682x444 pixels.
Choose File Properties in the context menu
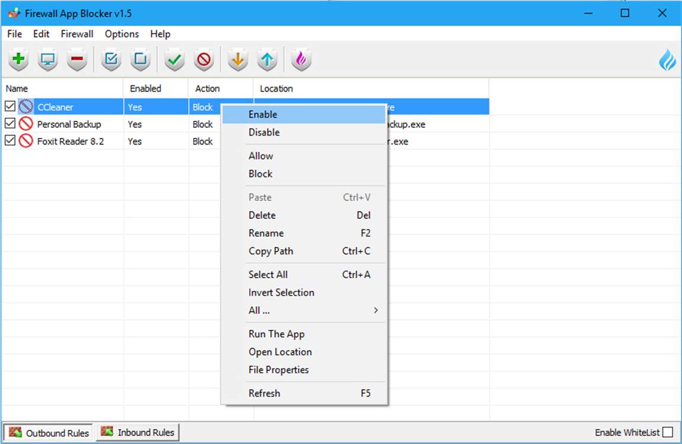[x=304, y=369]
